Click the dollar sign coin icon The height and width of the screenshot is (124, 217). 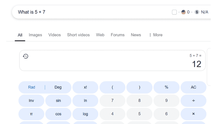(197, 12)
